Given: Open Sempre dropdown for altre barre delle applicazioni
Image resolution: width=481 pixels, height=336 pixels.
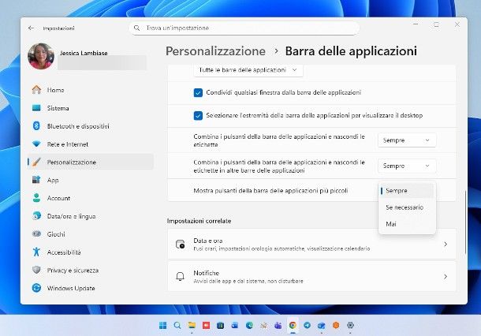Looking at the screenshot, I should click(407, 166).
